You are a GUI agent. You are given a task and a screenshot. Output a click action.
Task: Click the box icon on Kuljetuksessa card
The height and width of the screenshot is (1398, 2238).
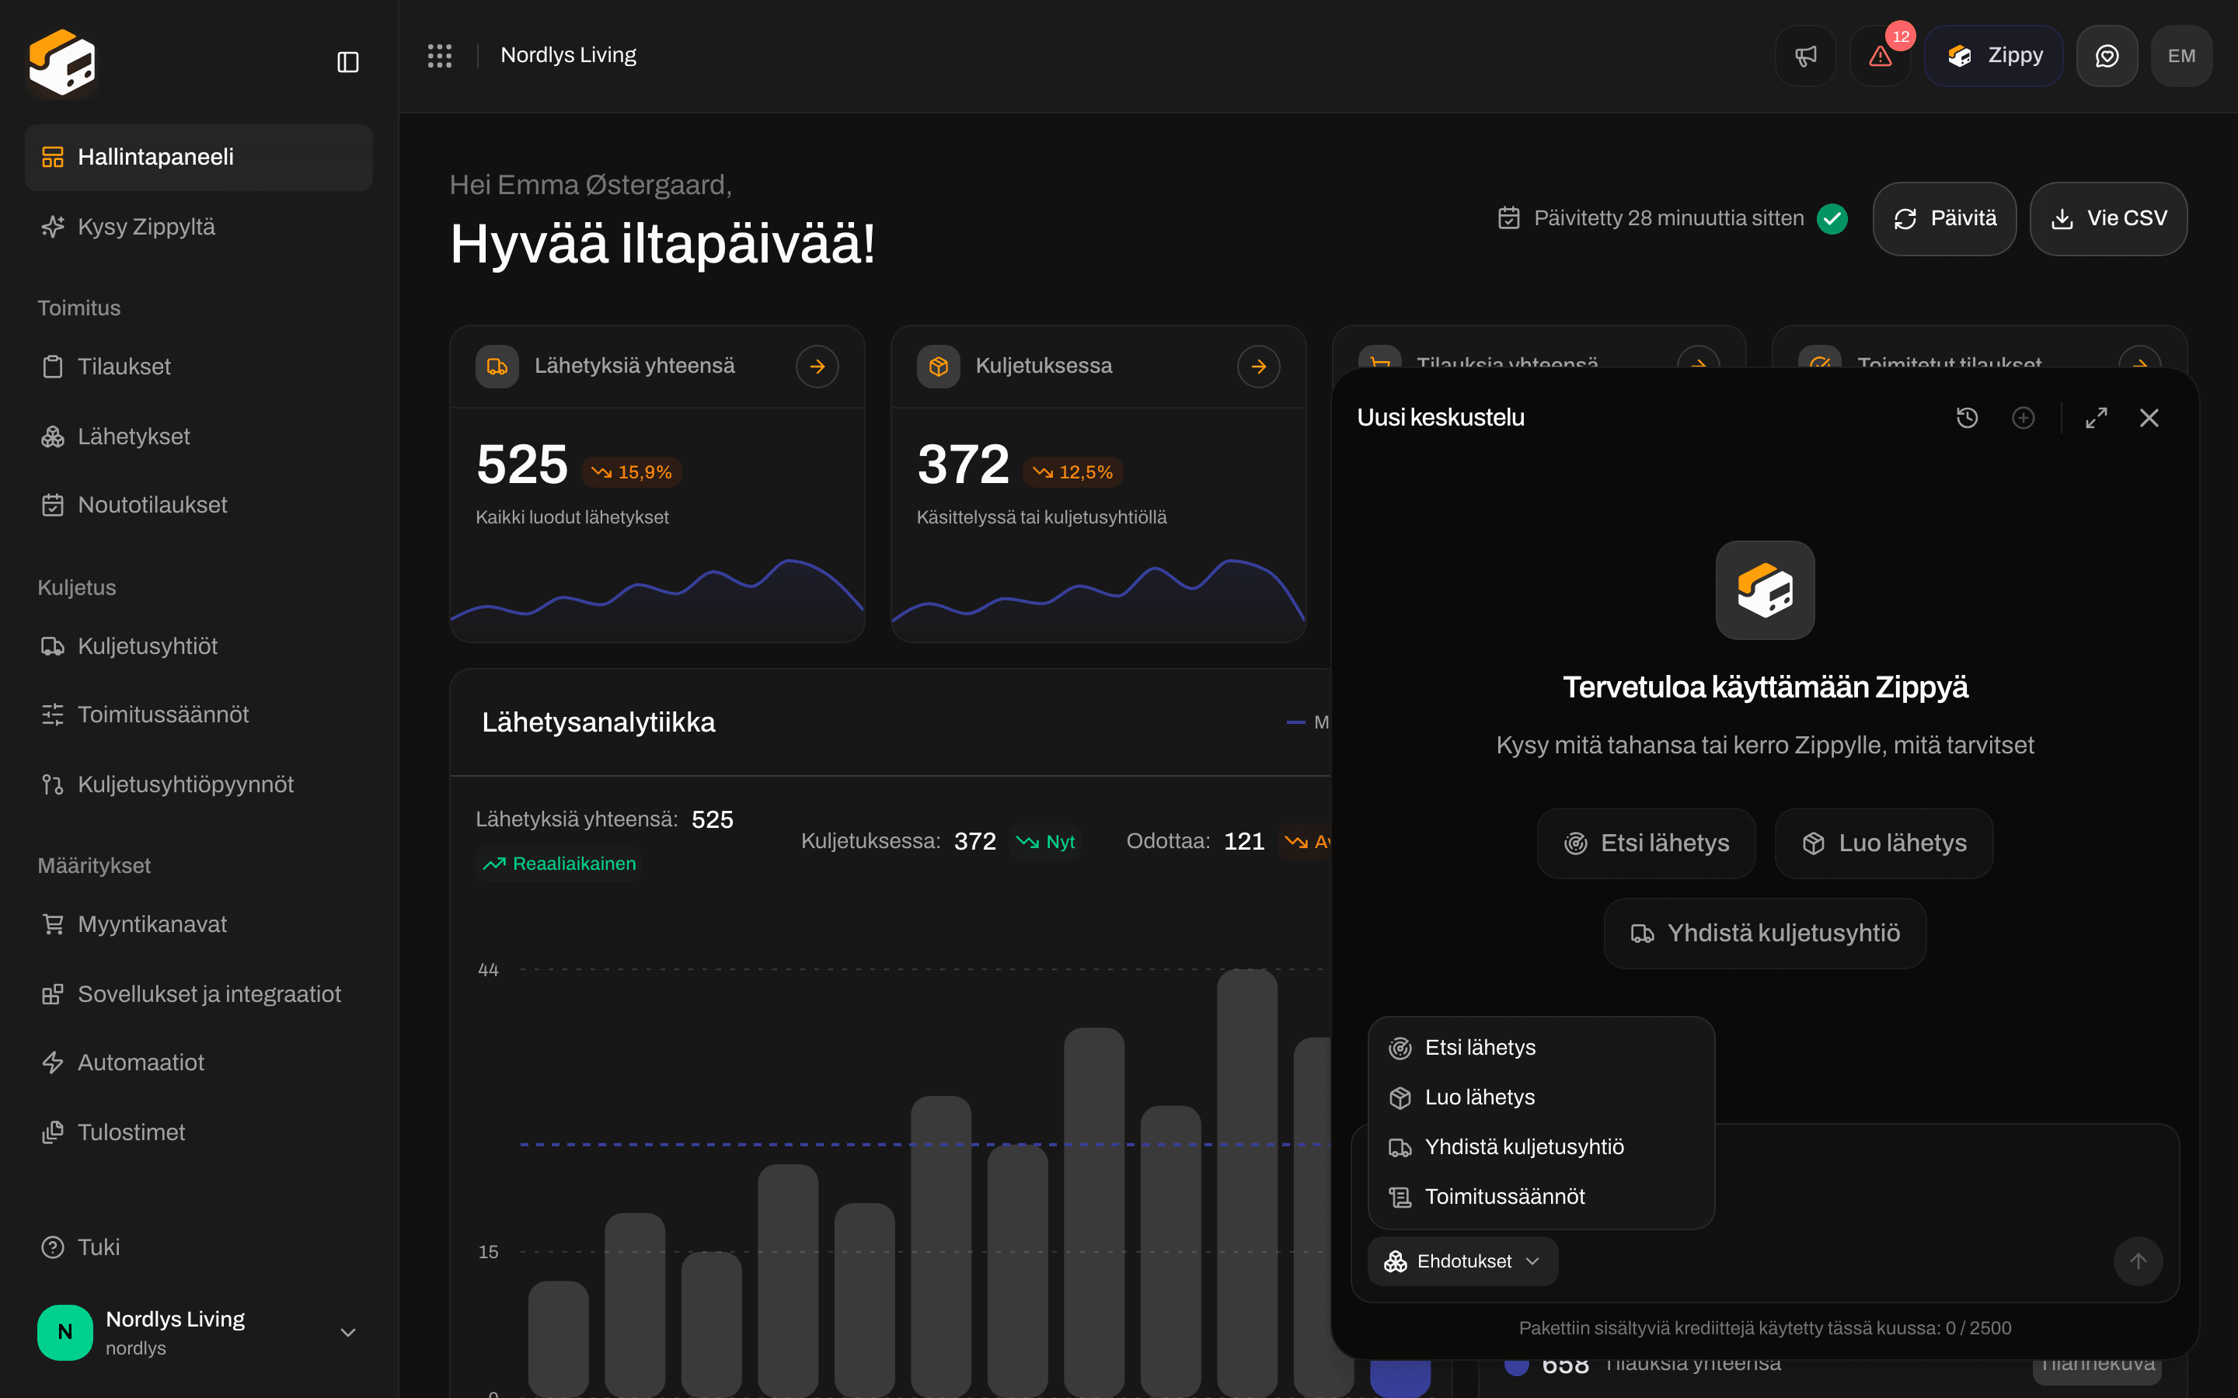(938, 366)
